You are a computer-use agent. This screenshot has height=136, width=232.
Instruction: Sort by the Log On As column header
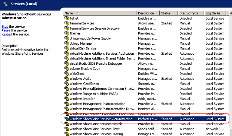point(215,13)
